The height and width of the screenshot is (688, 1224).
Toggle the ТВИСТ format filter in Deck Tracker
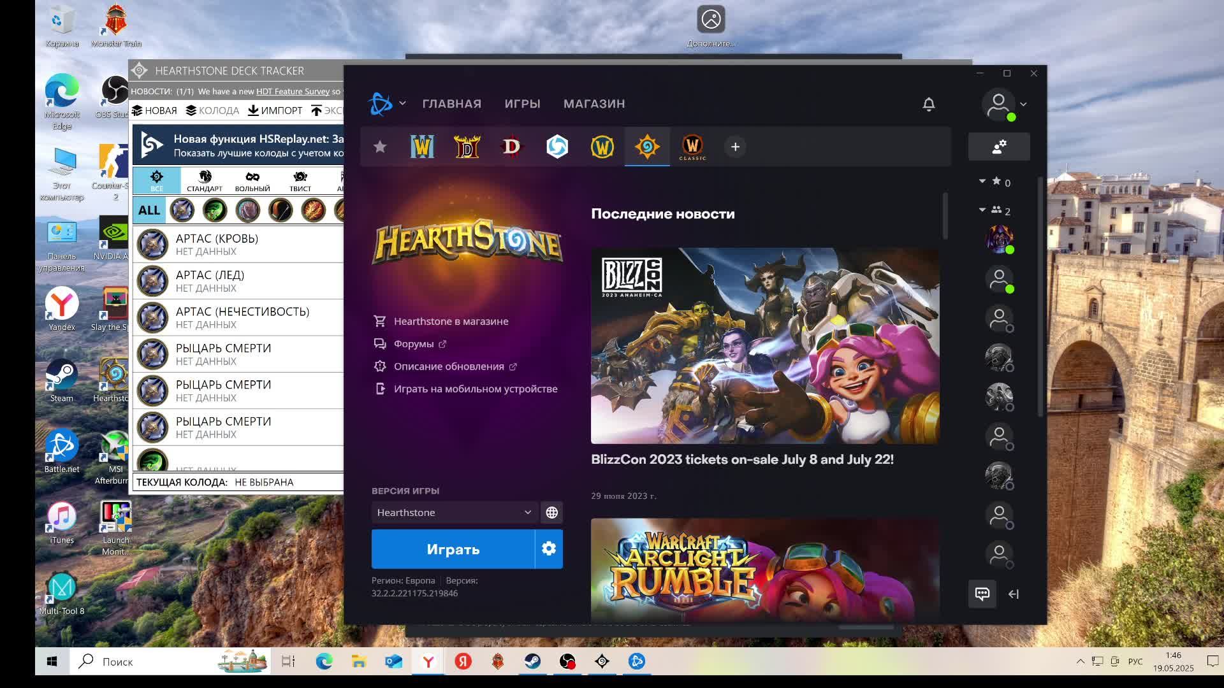pos(300,180)
